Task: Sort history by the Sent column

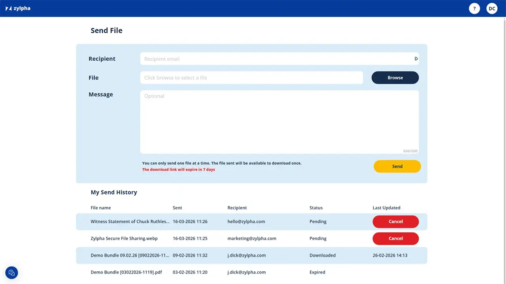Action: (177, 207)
